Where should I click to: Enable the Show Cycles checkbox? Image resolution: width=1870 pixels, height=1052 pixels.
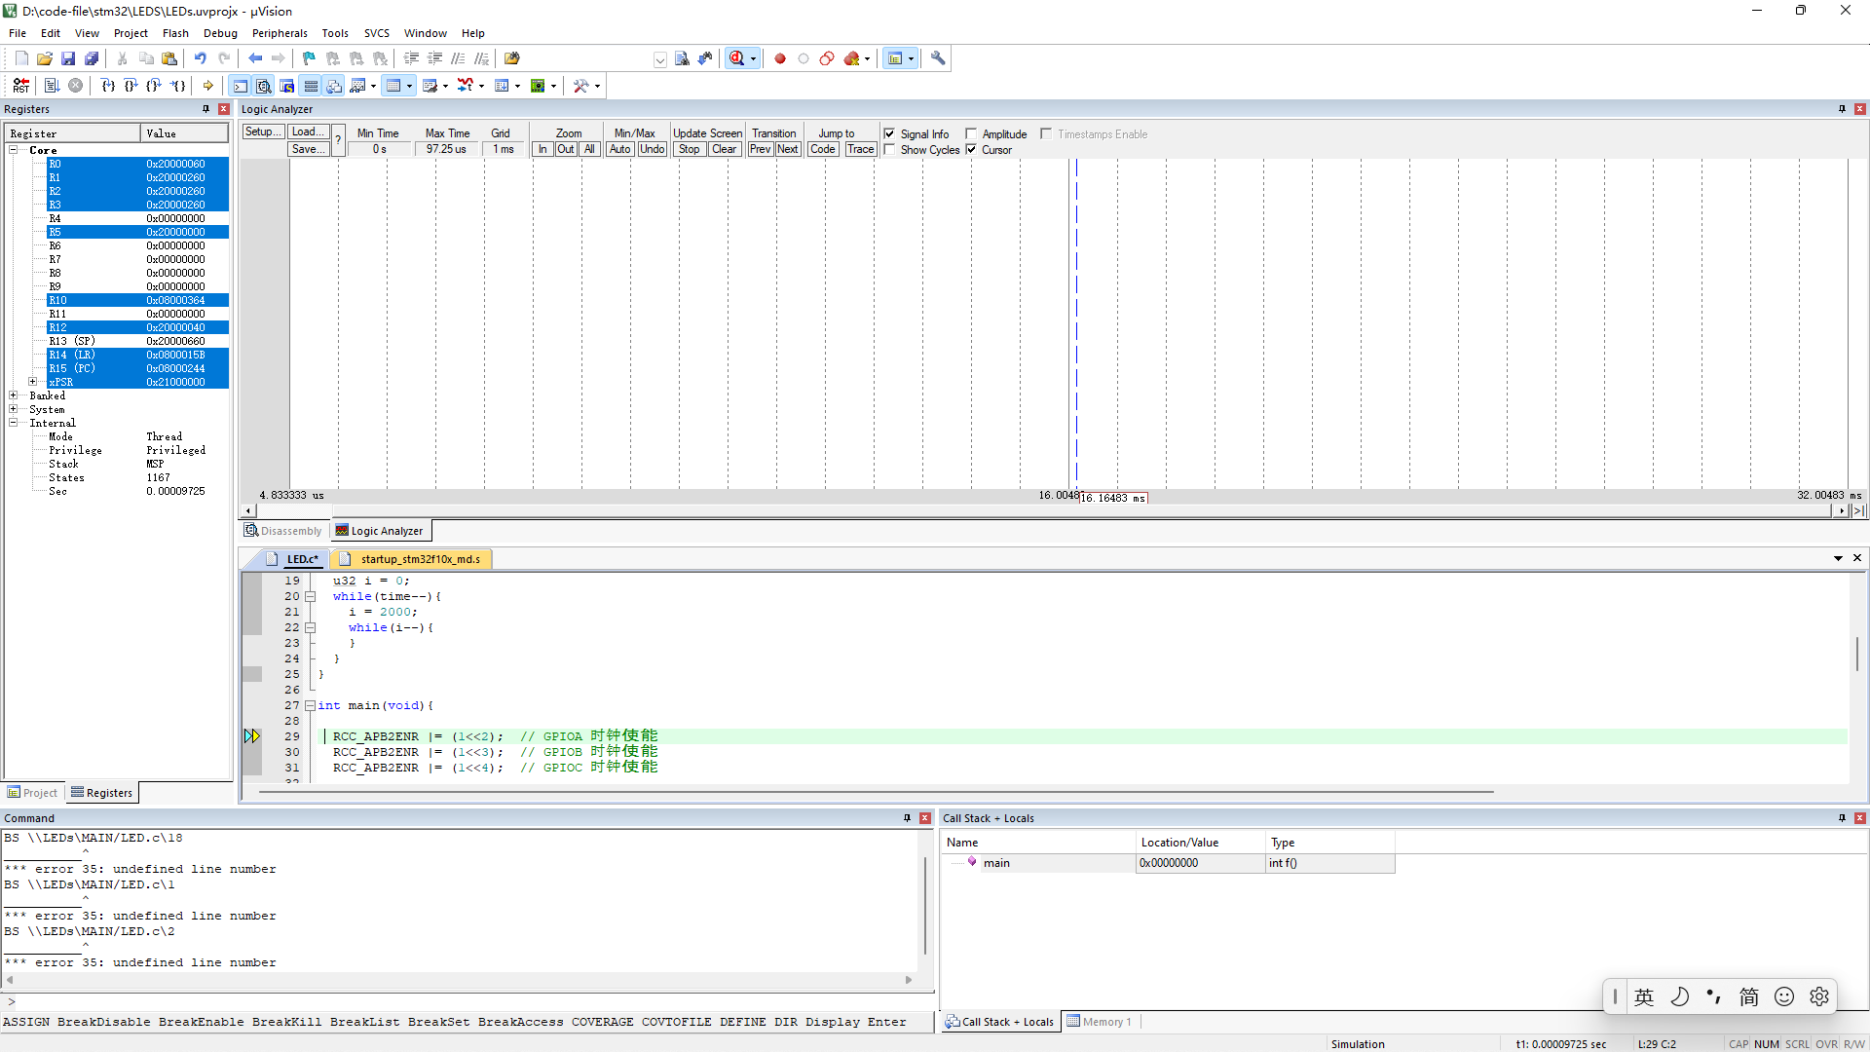pos(890,150)
